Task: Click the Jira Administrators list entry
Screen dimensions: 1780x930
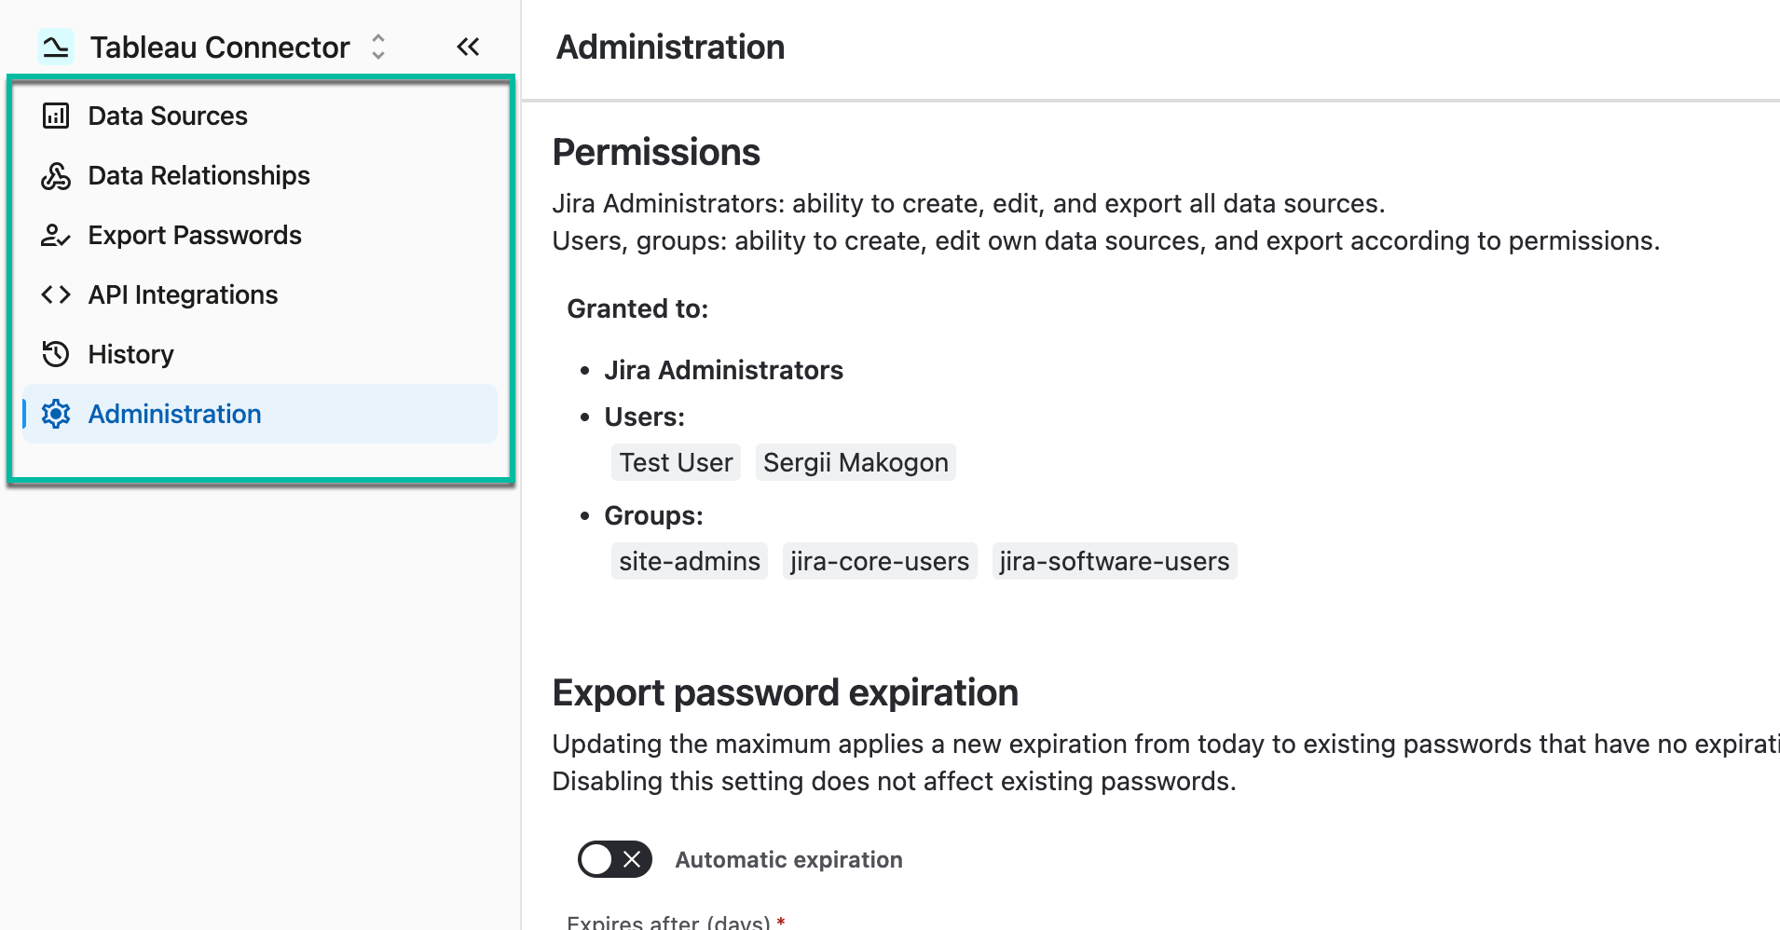Action: (x=723, y=370)
